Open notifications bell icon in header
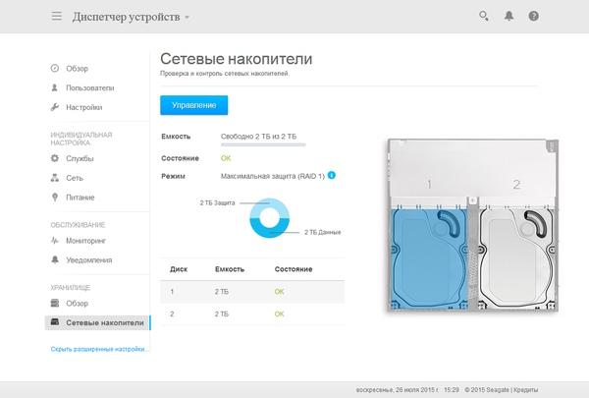The height and width of the screenshot is (398, 589). click(509, 16)
